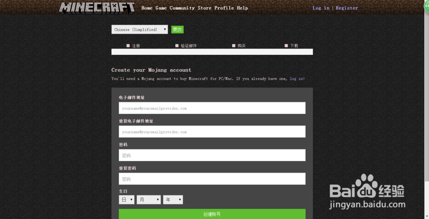429x219 pixels.
Task: Follow the 'log in' link in account text
Action: click(x=296, y=79)
